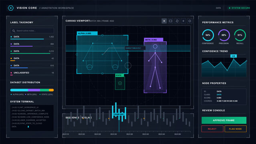This screenshot has height=144, width=256.
Task: Click the car's right wheel outline
Action: click(115, 67)
